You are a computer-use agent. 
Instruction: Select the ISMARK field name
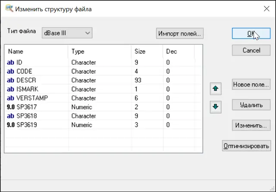pos(27,89)
